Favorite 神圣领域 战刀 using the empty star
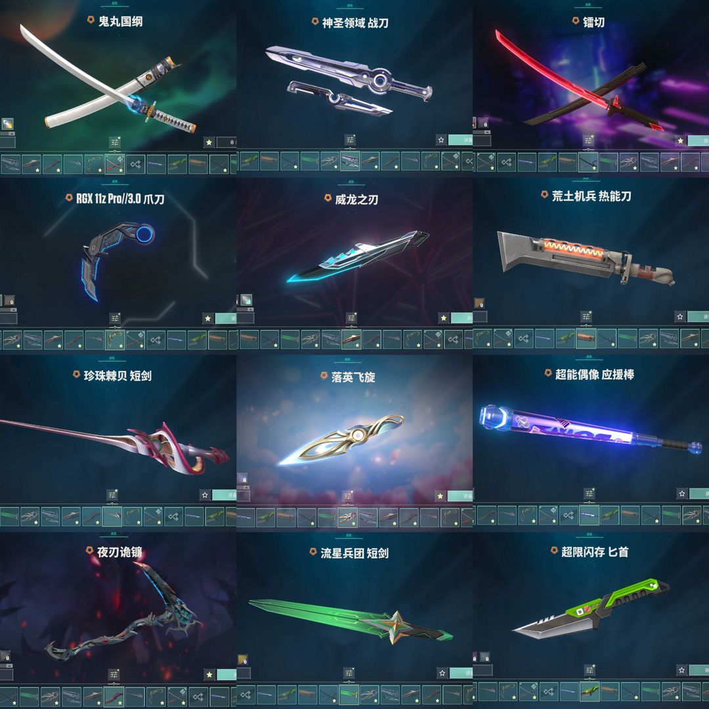Screen dimensions: 709x709 pyautogui.click(x=441, y=140)
